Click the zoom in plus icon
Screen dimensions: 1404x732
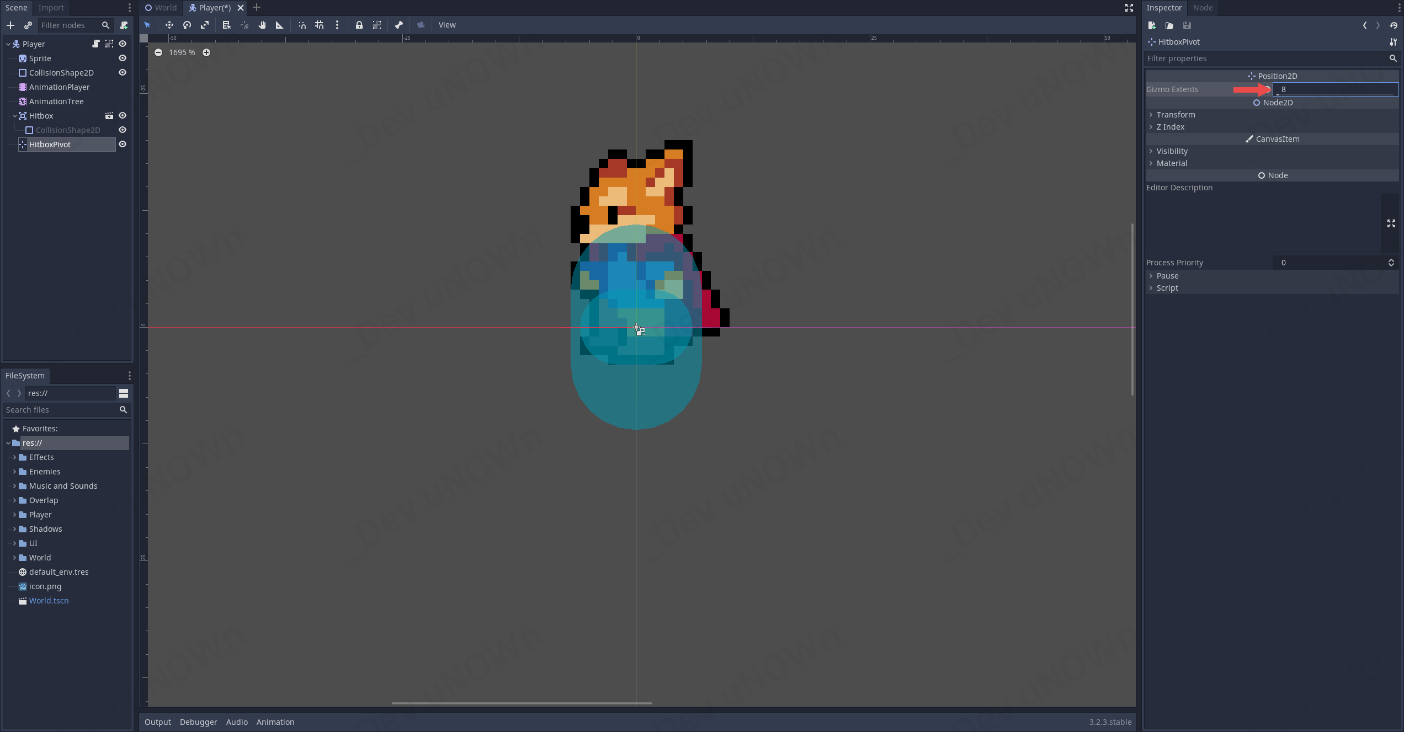pyautogui.click(x=206, y=52)
